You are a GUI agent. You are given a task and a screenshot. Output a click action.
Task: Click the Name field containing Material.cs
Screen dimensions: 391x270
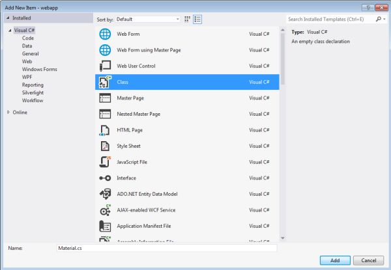point(167,248)
